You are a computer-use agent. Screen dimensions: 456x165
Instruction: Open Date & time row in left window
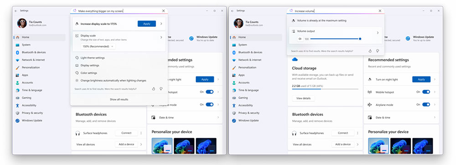[185, 117]
